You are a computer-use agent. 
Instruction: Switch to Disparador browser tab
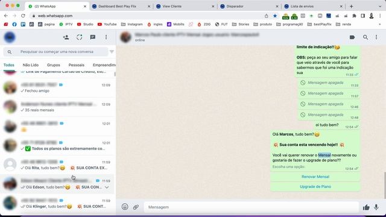(249, 7)
